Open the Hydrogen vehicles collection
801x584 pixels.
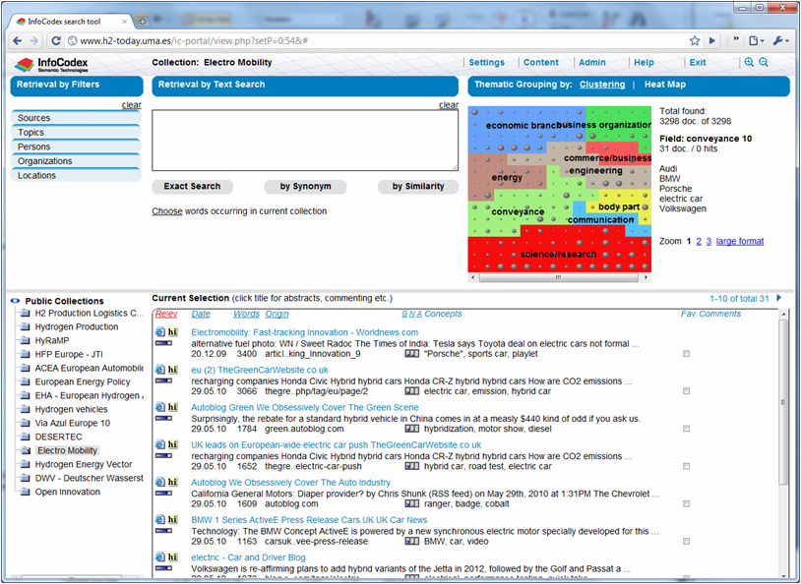click(x=71, y=409)
